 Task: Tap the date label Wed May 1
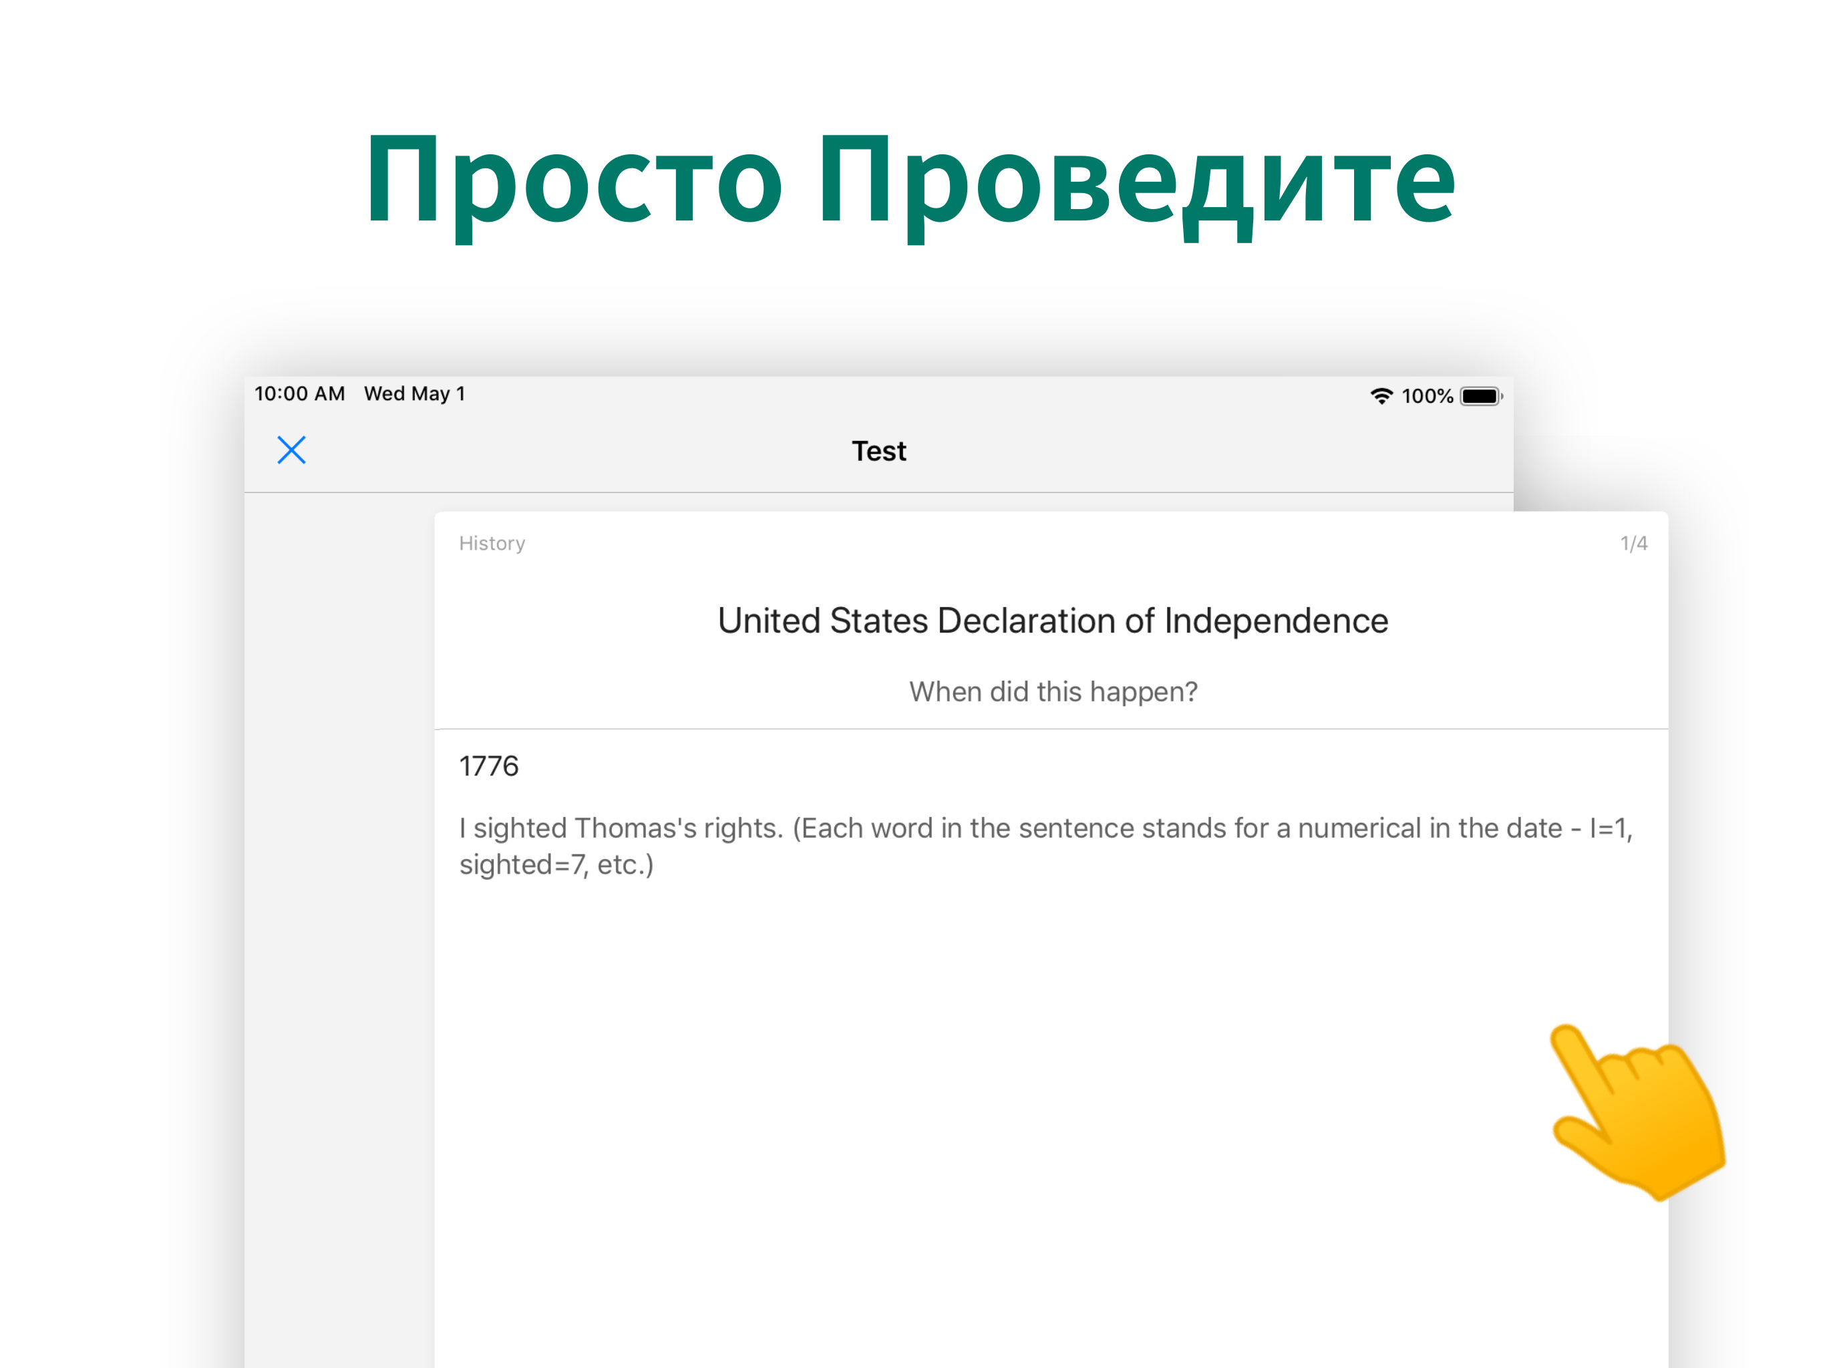(416, 393)
